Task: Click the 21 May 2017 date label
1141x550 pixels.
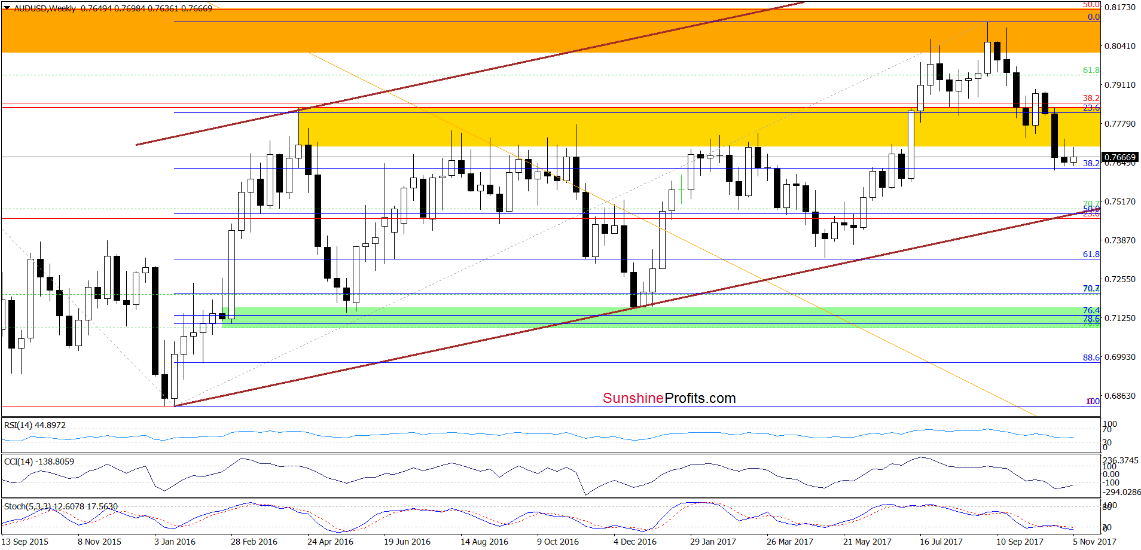Action: coord(867,542)
